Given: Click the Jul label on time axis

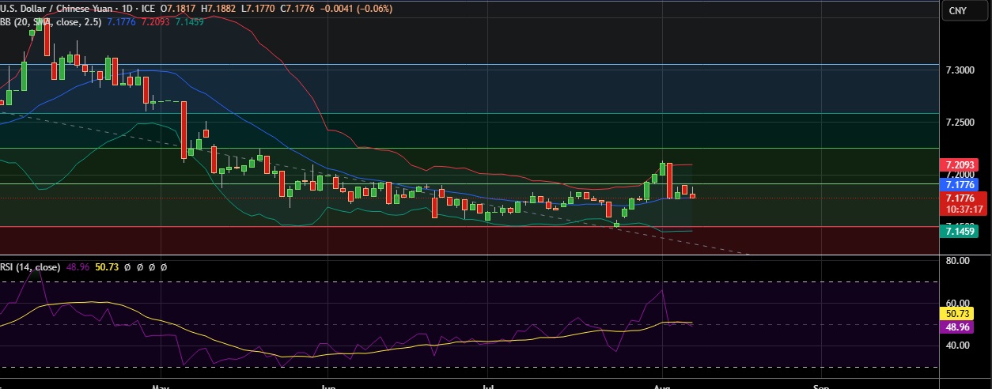Looking at the screenshot, I should pos(490,387).
